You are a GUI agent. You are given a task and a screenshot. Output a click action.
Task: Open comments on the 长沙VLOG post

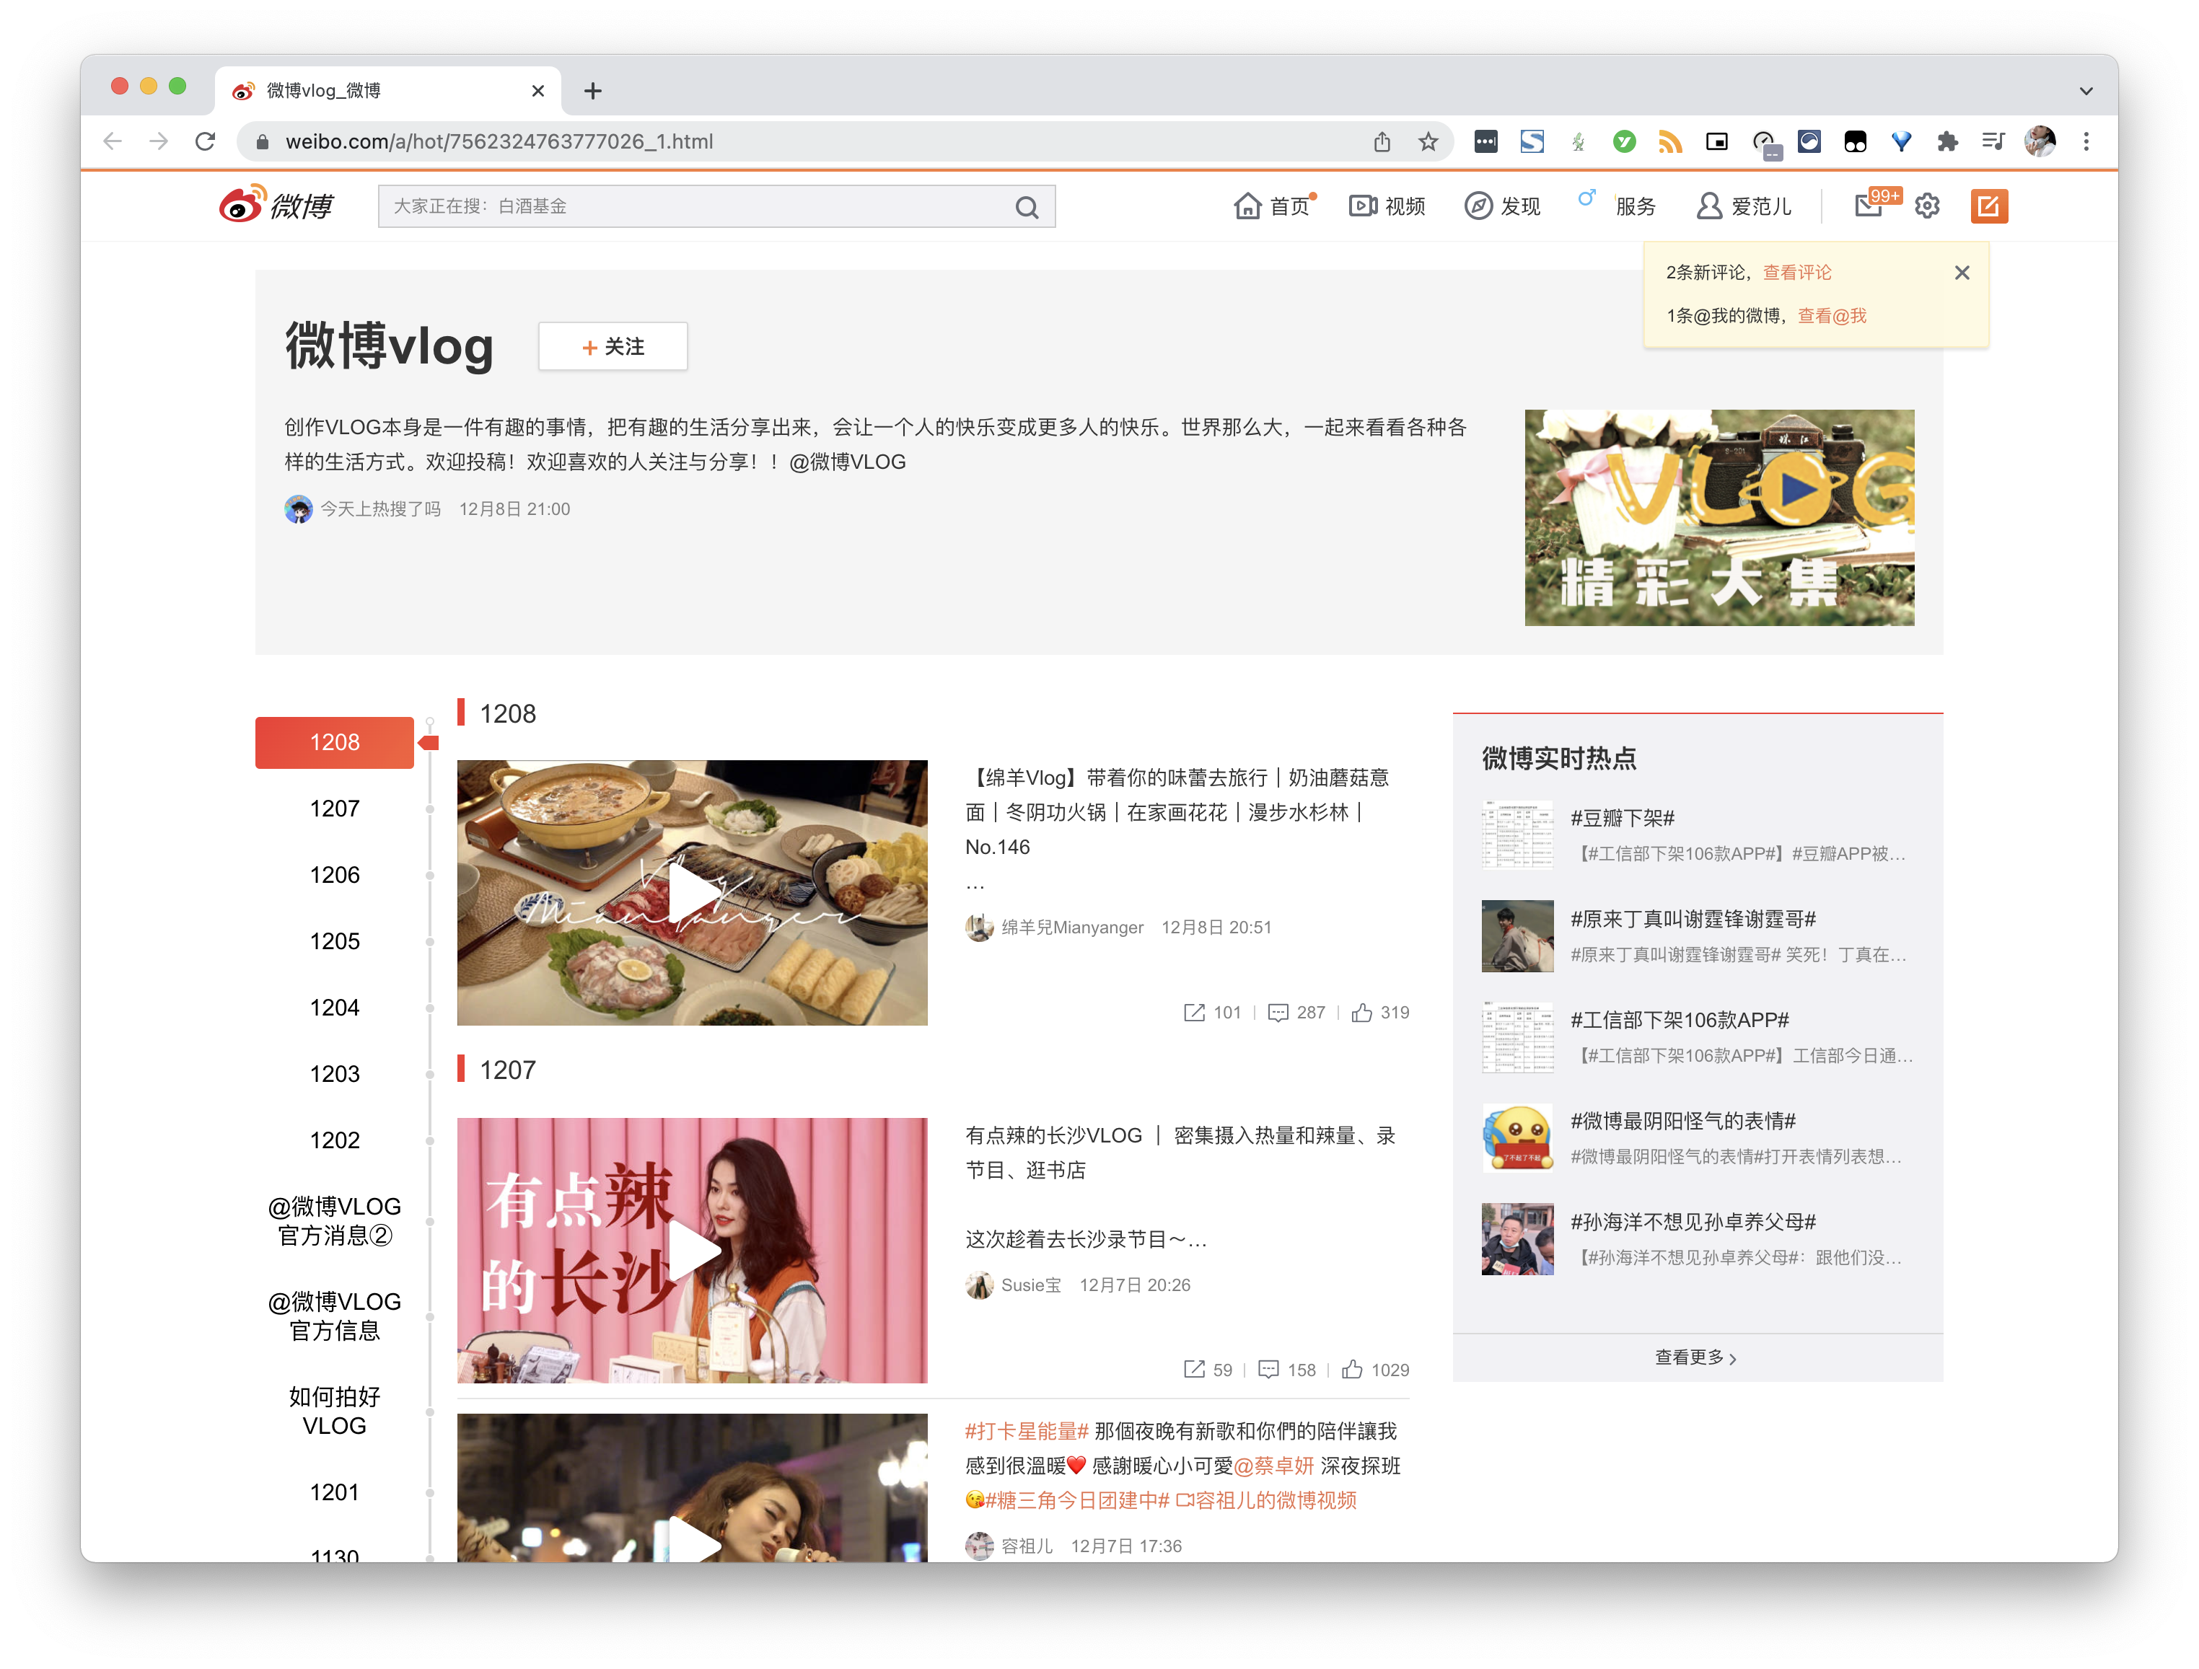pyautogui.click(x=1268, y=1370)
